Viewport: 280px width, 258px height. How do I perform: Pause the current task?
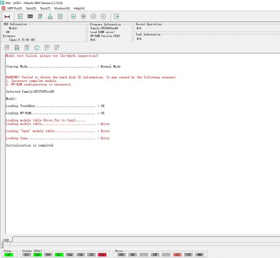(x=93, y=16)
